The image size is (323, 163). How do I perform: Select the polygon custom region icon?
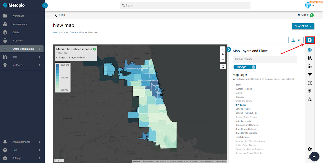click(310, 83)
